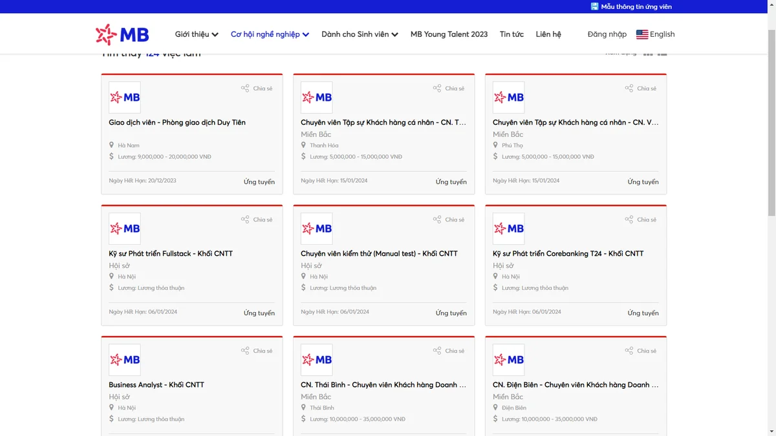Expand the Dành cho Sinh viên dropdown
The height and width of the screenshot is (436, 776).
click(360, 34)
